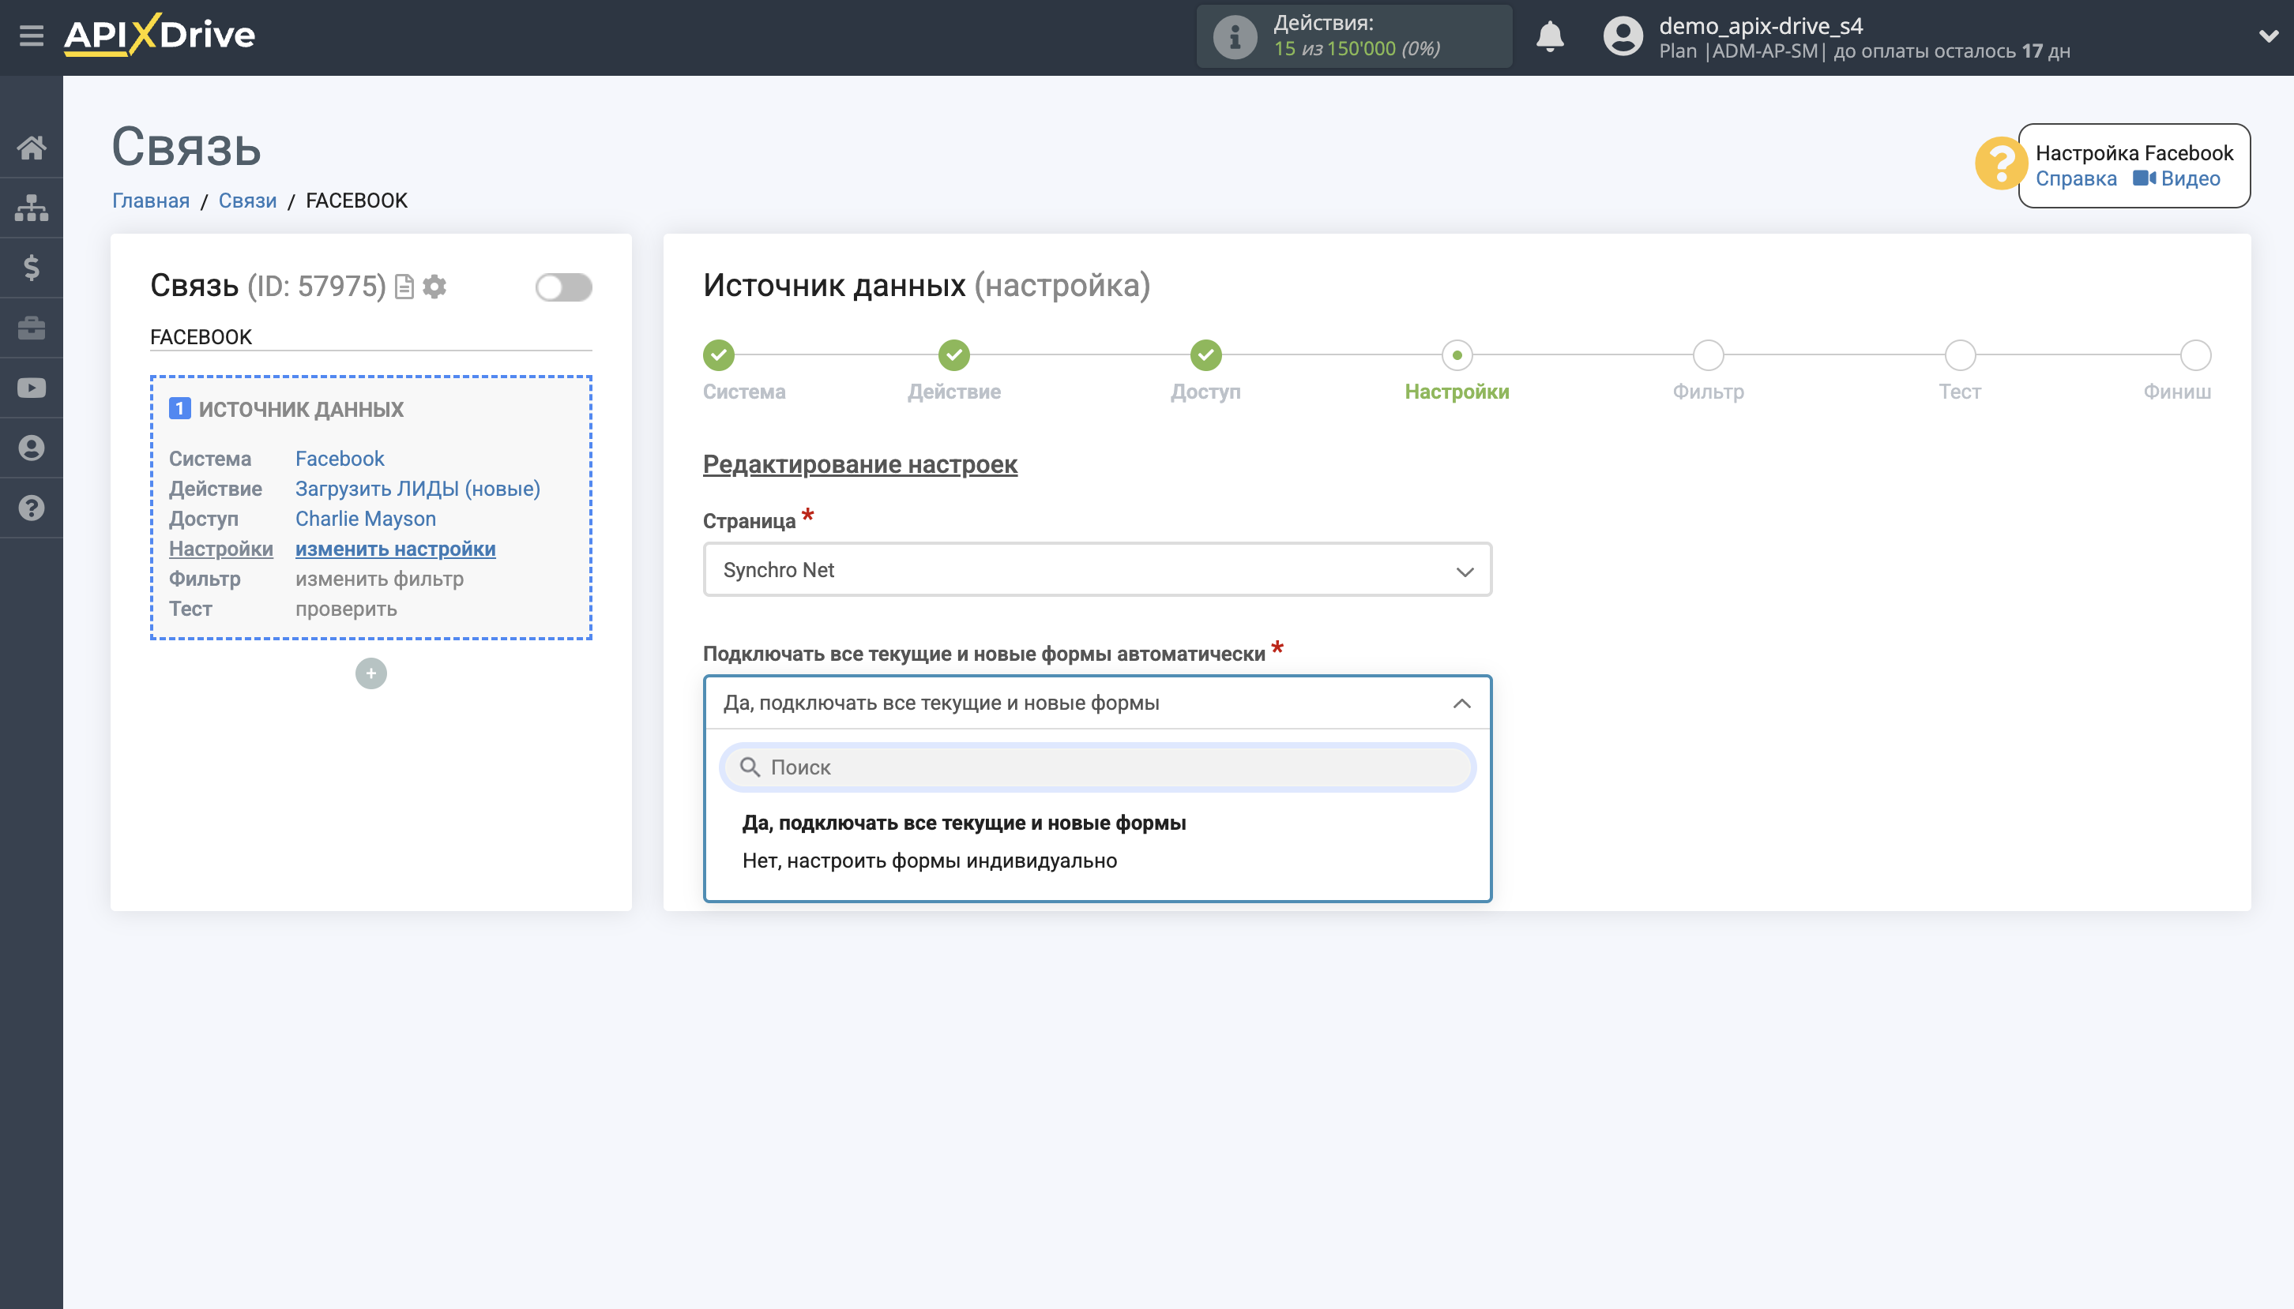The width and height of the screenshot is (2294, 1309).
Task: Select 'Да, подключать все текущие' option
Action: pyautogui.click(x=963, y=823)
